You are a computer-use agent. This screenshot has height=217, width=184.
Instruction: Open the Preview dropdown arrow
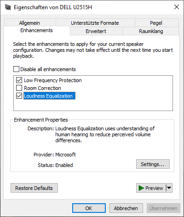pyautogui.click(x=169, y=188)
